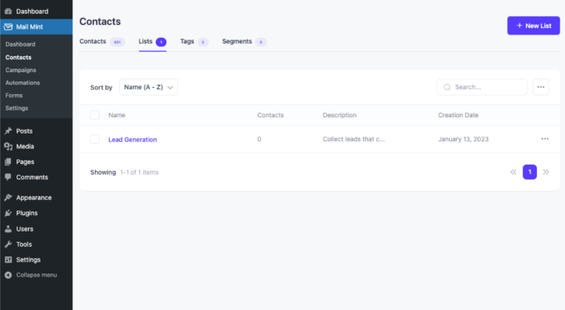Open the Posts menu label
This screenshot has width=565, height=310.
coord(24,131)
